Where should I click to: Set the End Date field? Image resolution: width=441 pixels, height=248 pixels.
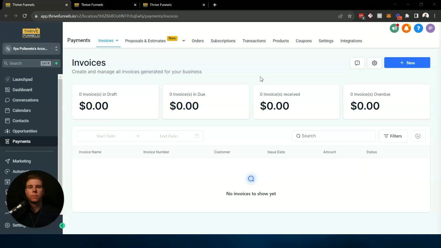coord(168,136)
